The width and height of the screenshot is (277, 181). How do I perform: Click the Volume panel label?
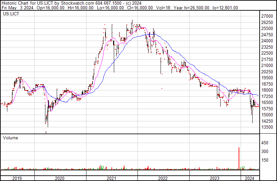11,138
